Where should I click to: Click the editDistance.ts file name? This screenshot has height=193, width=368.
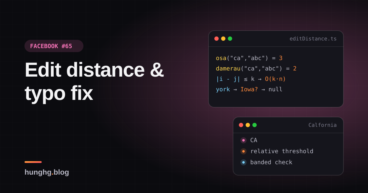[313, 39]
